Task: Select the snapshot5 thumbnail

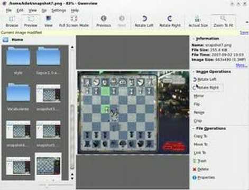Action: [48, 130]
